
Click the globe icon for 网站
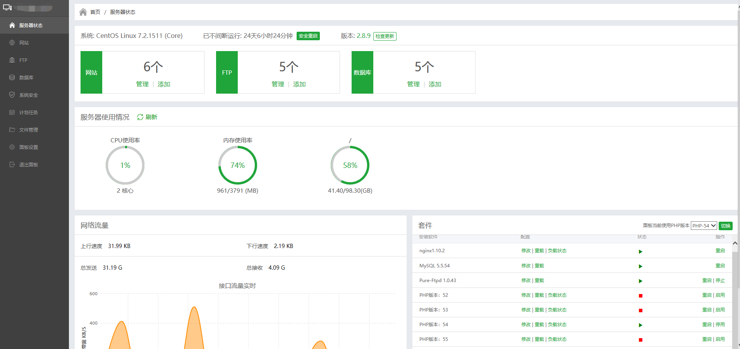tap(12, 43)
